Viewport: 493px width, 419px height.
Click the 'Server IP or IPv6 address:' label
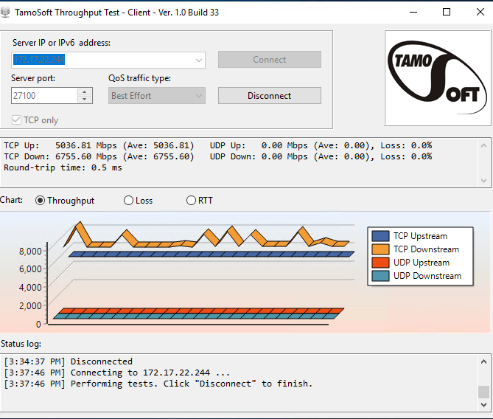(x=61, y=43)
